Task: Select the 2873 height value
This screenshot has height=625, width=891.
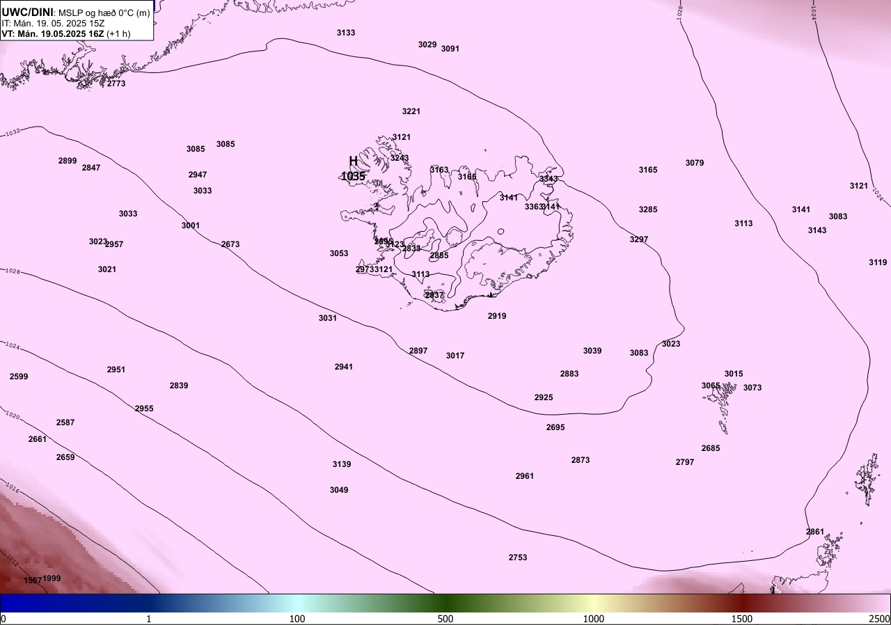Action: click(581, 460)
